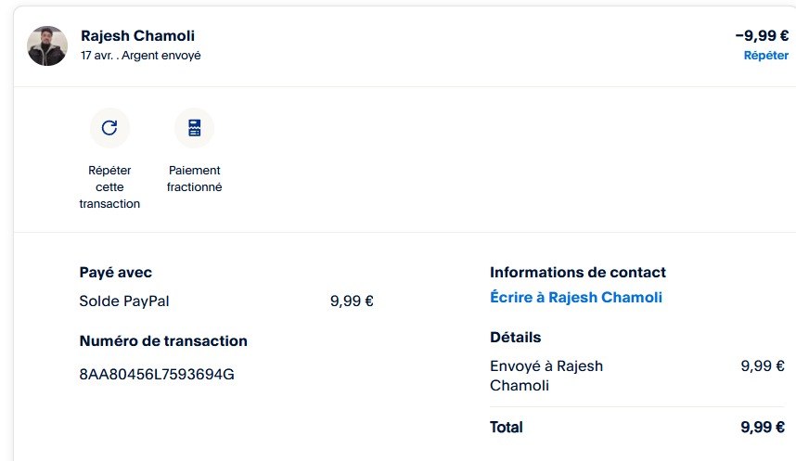Screen dimensions: 796x461
Task: Click the "Numéro de transaction" heading
Action: click(163, 341)
